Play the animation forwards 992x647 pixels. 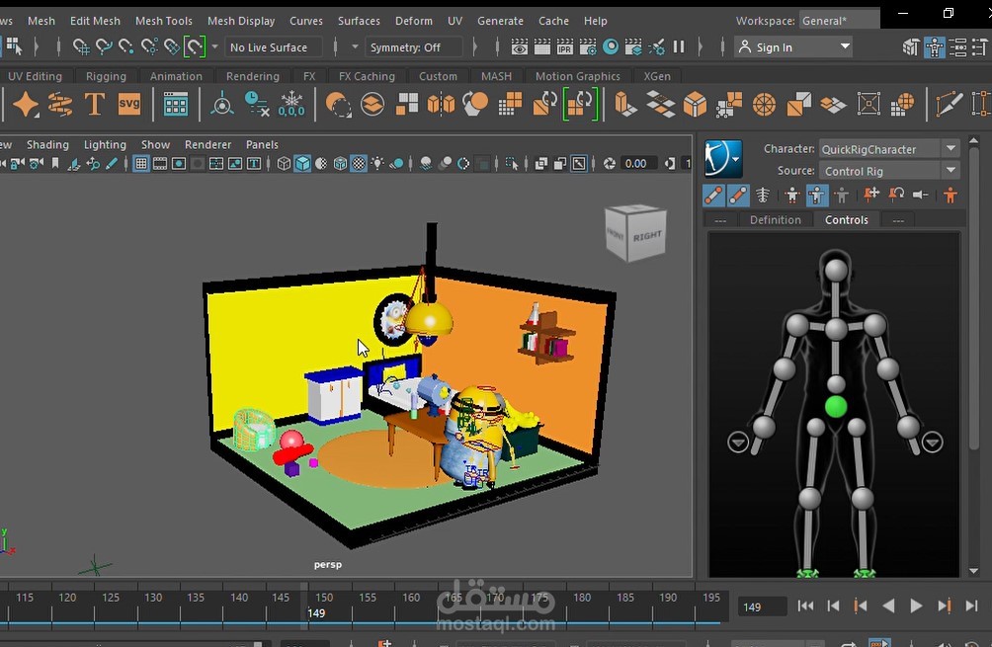[x=916, y=606]
